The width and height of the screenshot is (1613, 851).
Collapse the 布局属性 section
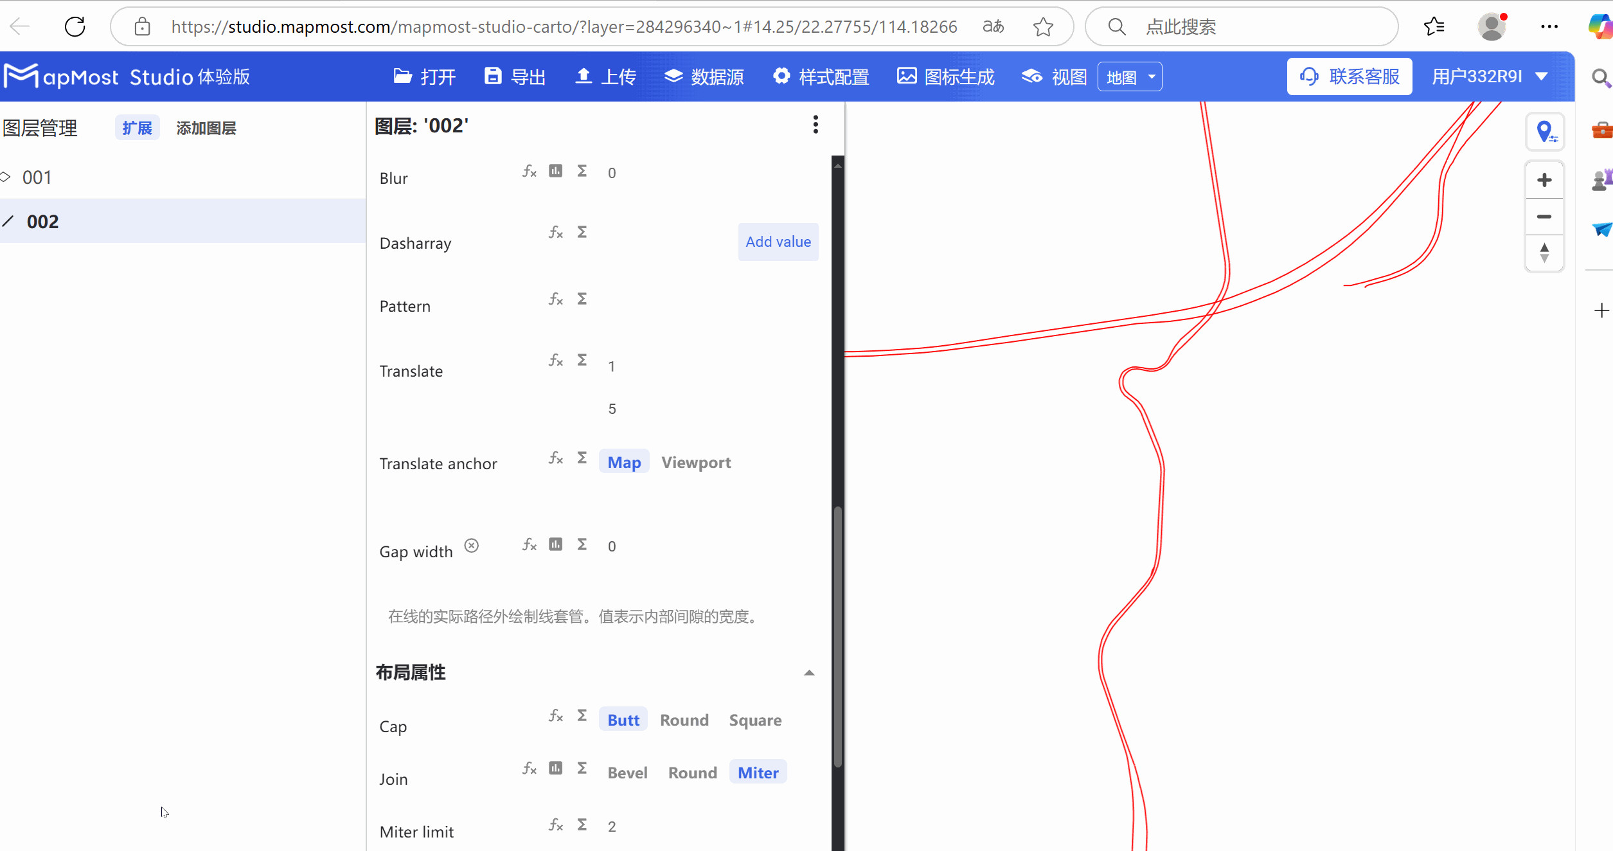(808, 672)
